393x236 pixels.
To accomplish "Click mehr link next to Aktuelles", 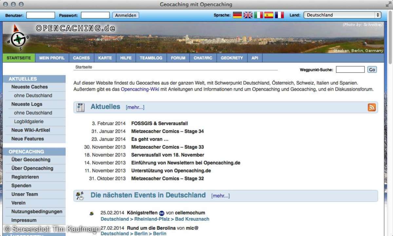I will 135,107.
